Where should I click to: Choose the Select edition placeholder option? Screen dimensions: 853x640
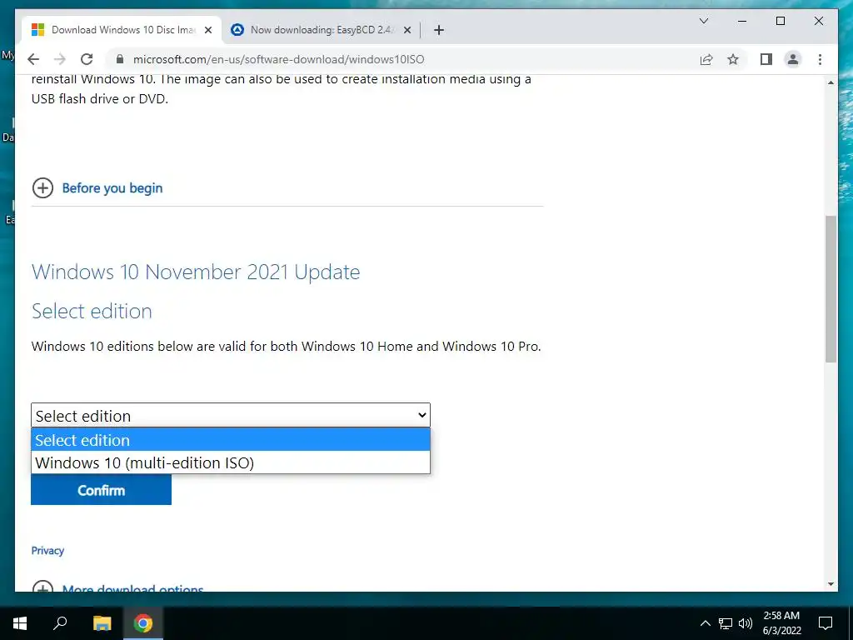click(x=231, y=440)
